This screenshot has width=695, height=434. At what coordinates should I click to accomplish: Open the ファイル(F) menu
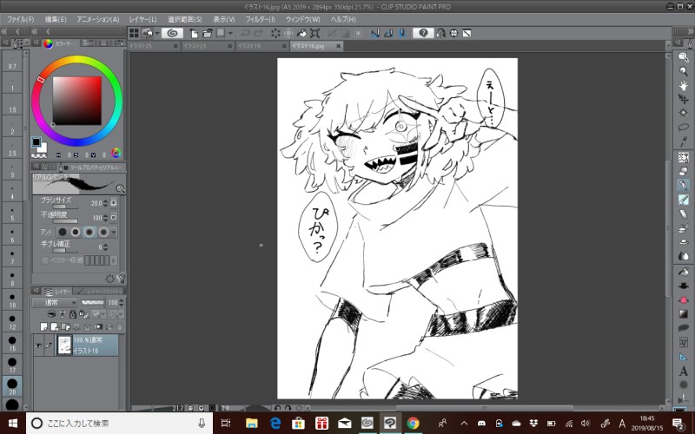(x=20, y=19)
